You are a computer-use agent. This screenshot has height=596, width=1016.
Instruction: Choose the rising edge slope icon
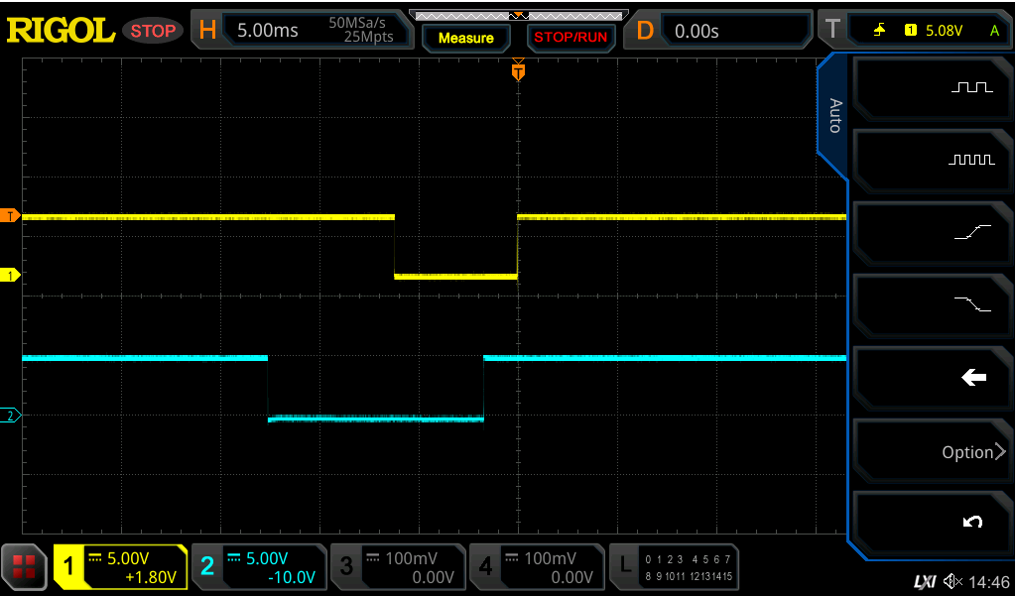click(972, 232)
